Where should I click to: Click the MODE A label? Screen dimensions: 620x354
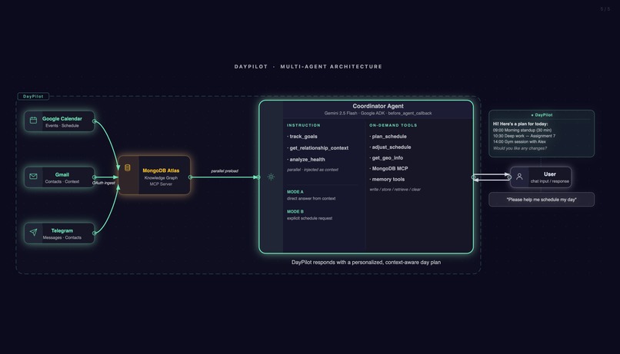(295, 192)
